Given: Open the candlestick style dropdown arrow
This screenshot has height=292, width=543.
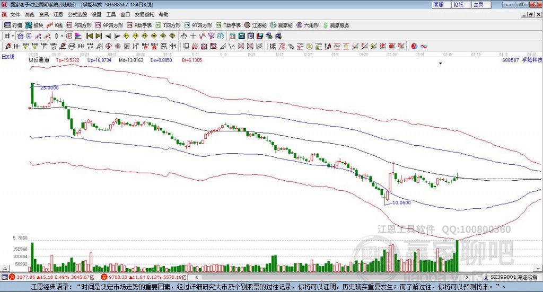Looking at the screenshot, I should (62, 36).
